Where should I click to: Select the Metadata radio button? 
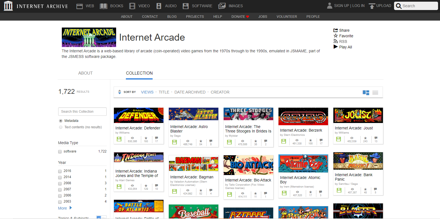61,121
